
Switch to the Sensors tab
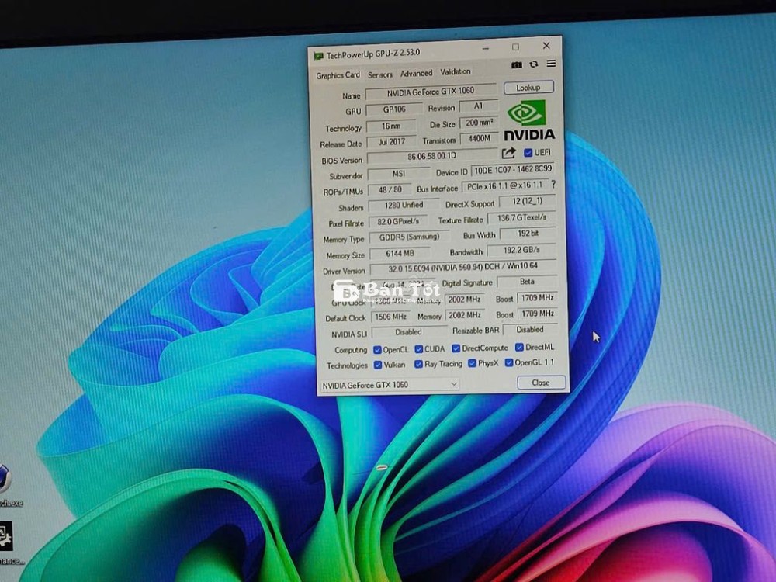point(380,74)
